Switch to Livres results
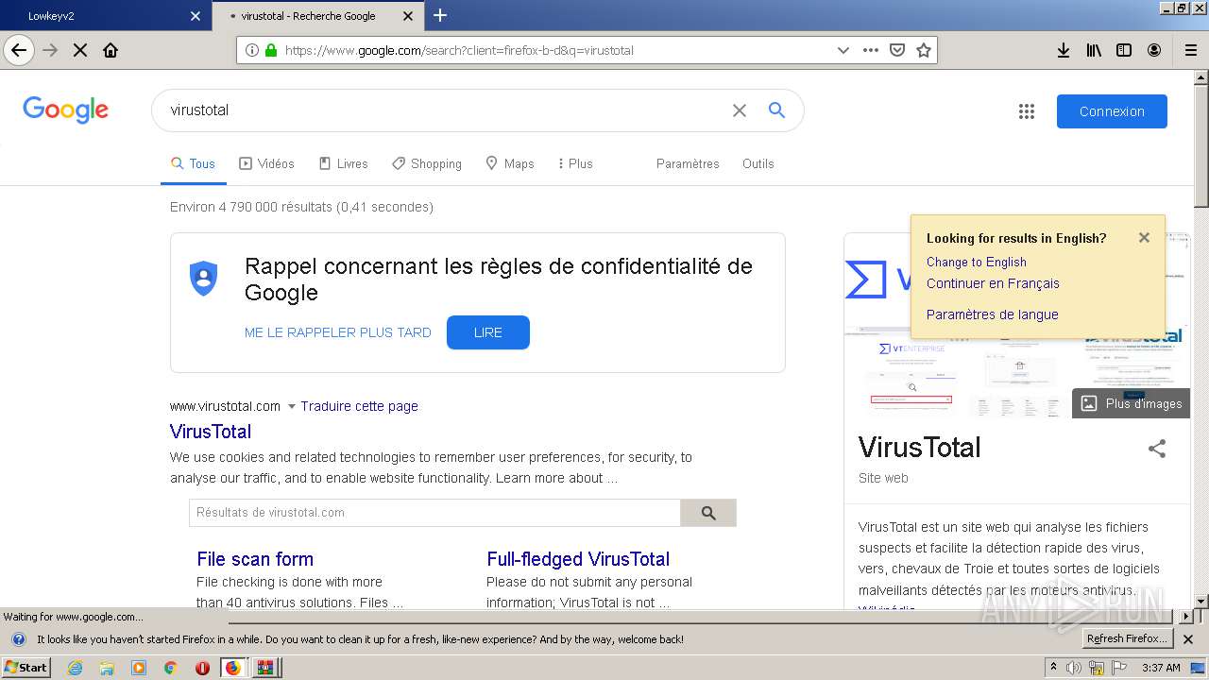 [x=343, y=163]
